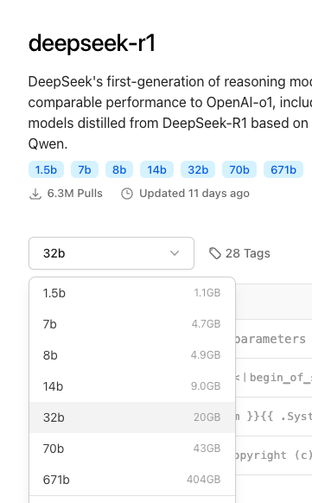This screenshot has width=312, height=503.
Task: Click the 7b tag badge
Action: 85,169
